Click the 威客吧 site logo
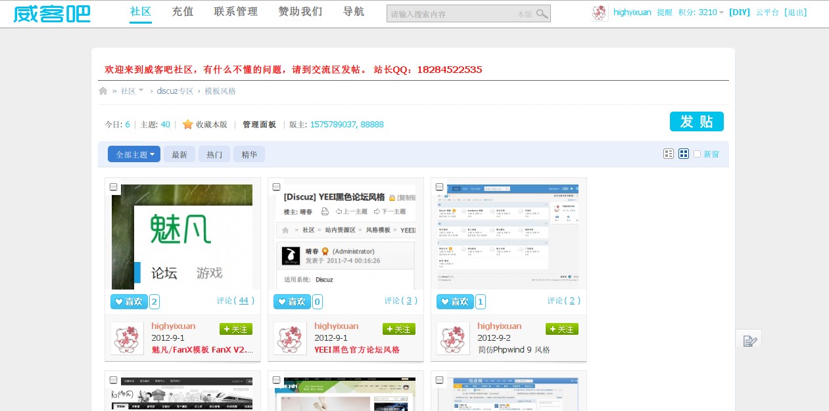The image size is (829, 411). 52,13
